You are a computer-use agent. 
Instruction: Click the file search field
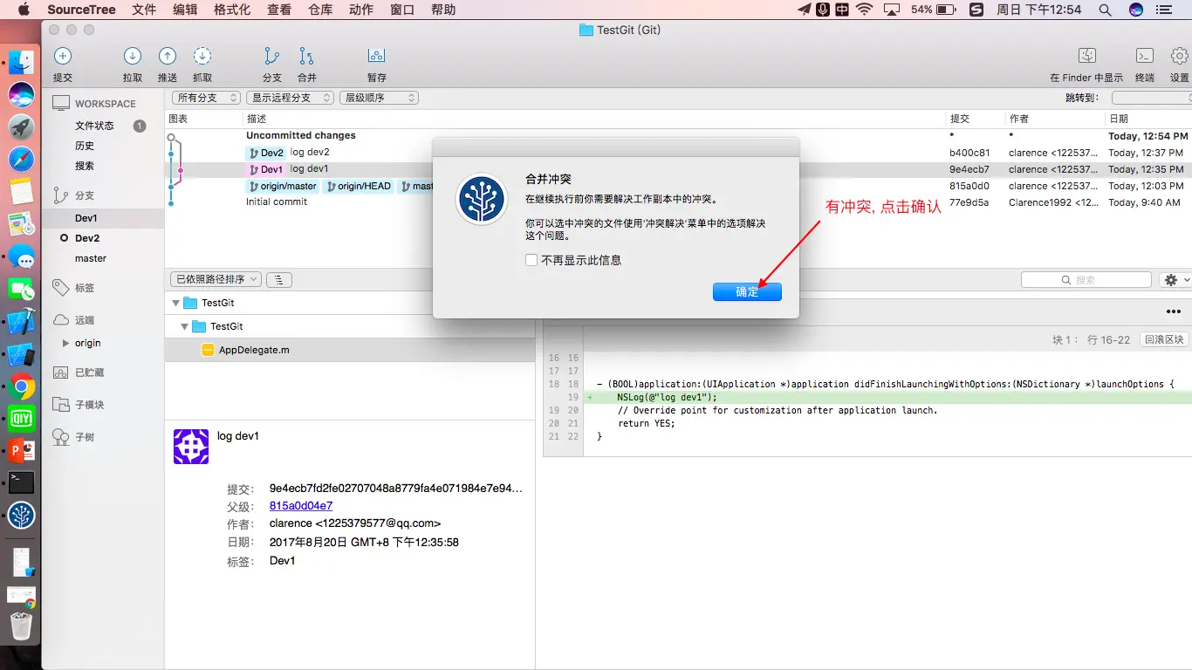pyautogui.click(x=1086, y=280)
